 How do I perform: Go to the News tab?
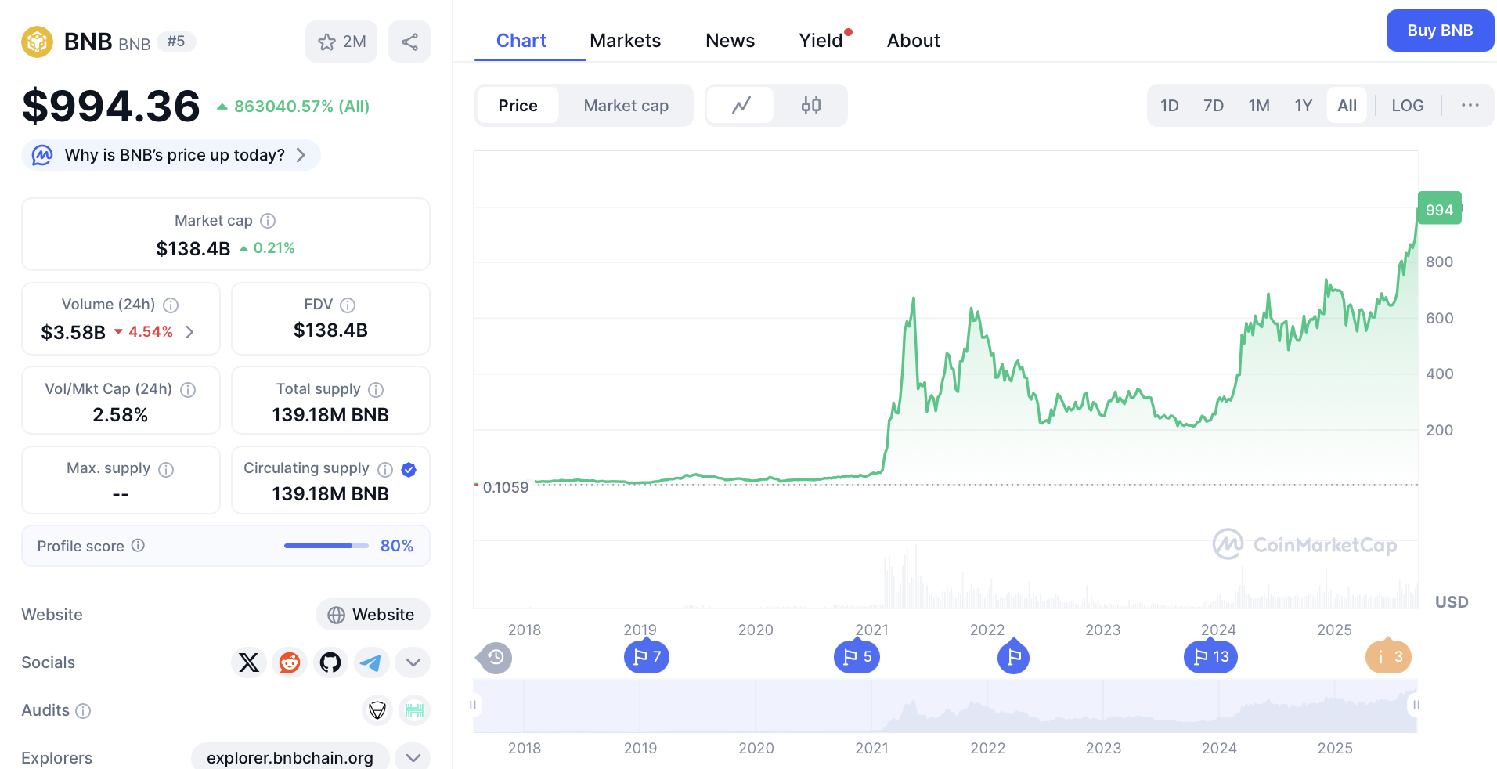[730, 41]
